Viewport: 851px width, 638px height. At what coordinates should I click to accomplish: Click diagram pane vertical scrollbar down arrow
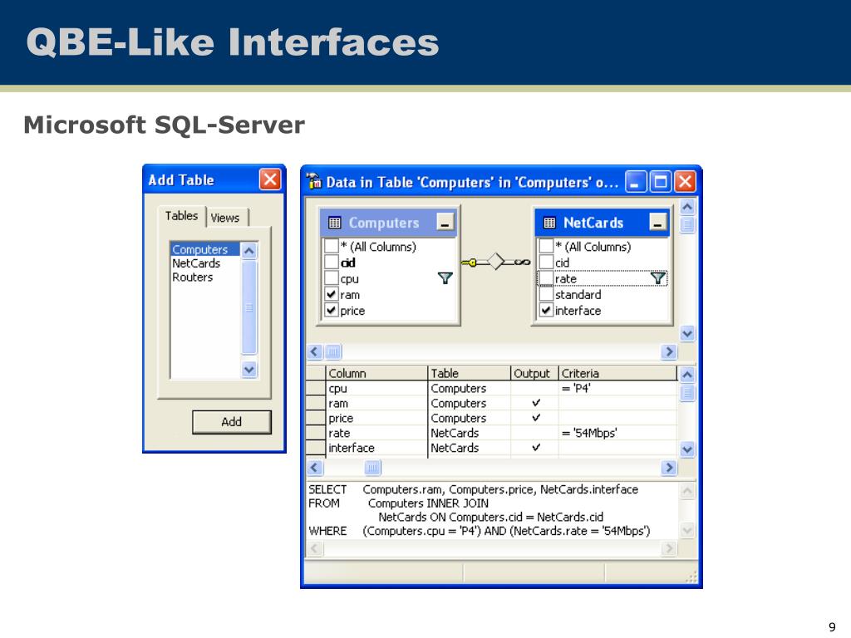coord(687,334)
